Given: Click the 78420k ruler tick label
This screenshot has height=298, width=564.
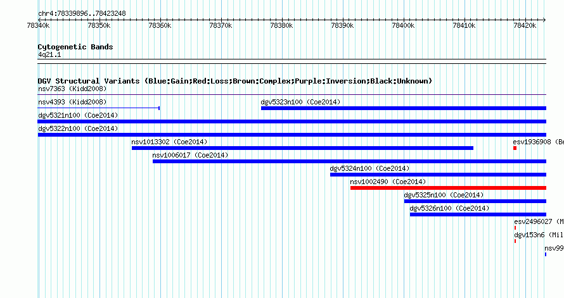Looking at the screenshot, I should pyautogui.click(x=525, y=25).
